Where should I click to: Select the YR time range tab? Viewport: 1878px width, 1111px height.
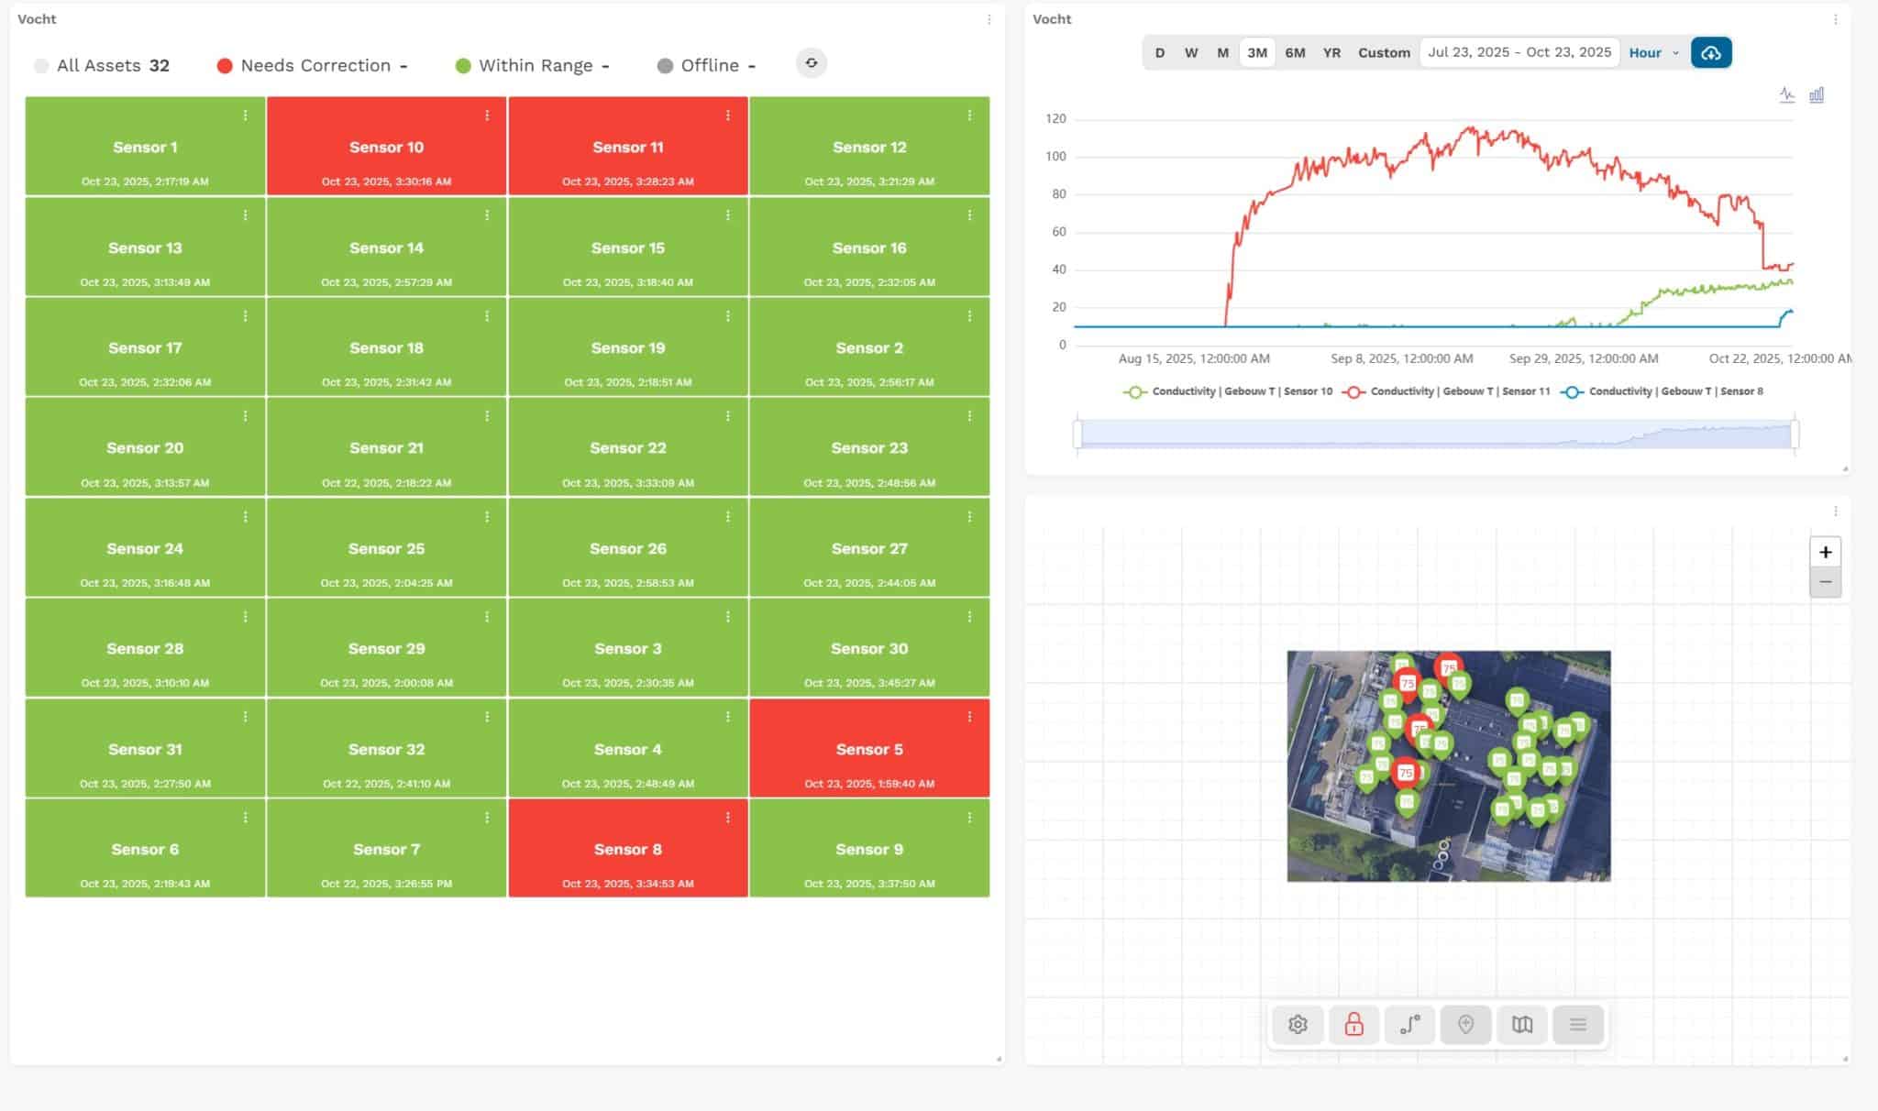(x=1331, y=52)
